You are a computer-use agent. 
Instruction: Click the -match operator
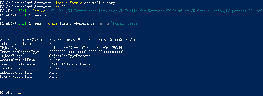pyautogui.click(x=103, y=23)
